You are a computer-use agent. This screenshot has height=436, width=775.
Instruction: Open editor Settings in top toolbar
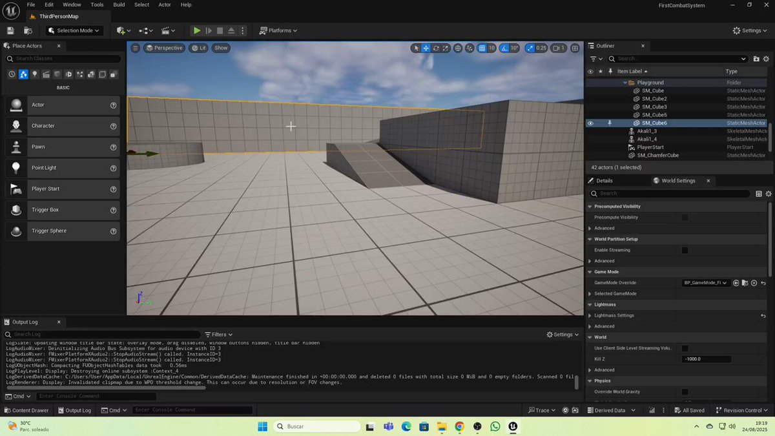(x=751, y=30)
